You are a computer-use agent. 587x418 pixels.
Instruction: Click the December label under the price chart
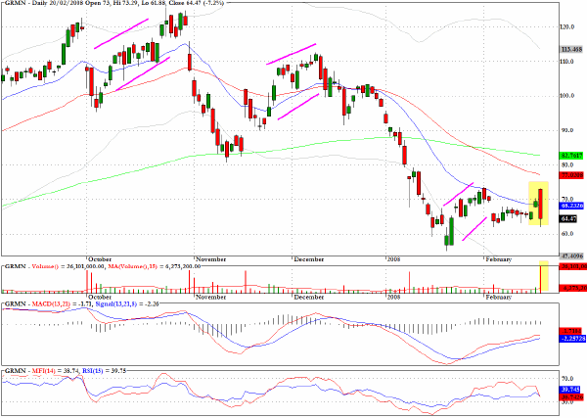coord(309,259)
